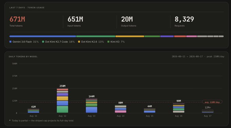Click the 80M bar value label
The width and height of the screenshot is (231, 128).
pos(121,103)
